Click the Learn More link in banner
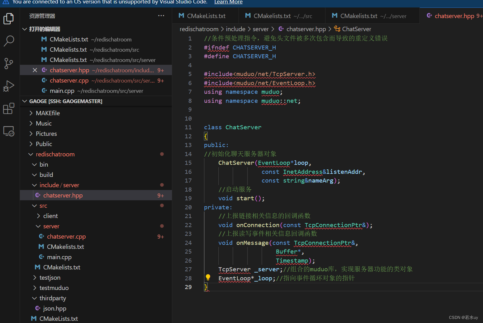 pos(228,2)
